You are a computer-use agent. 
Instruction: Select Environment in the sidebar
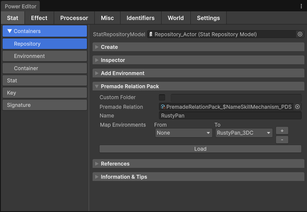(45, 56)
